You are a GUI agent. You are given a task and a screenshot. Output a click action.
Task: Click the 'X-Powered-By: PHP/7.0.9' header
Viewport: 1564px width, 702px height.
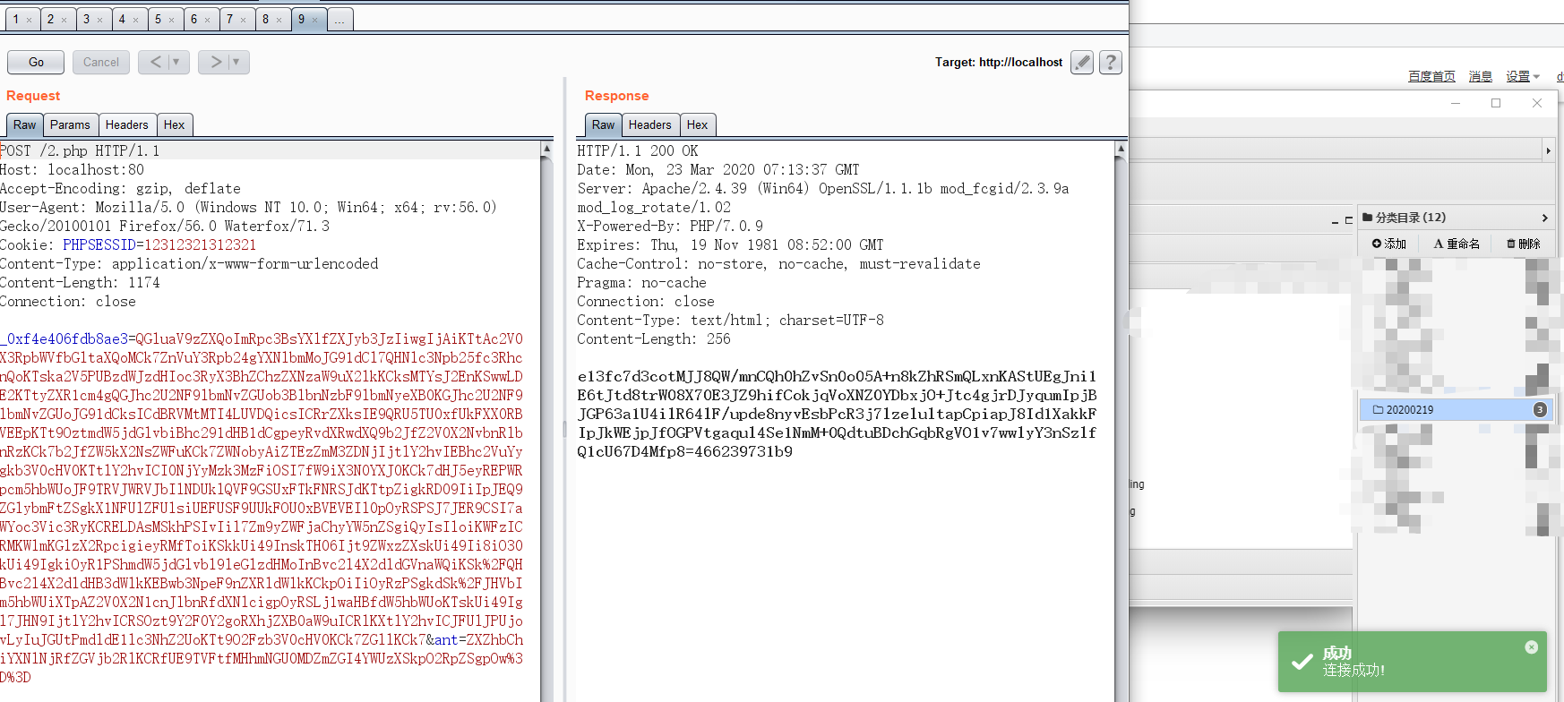pyautogui.click(x=670, y=226)
